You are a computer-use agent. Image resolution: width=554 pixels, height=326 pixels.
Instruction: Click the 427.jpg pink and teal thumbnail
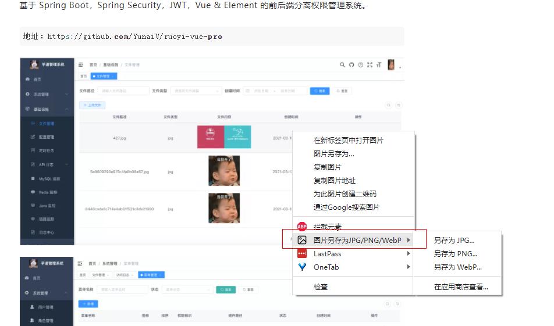224,137
